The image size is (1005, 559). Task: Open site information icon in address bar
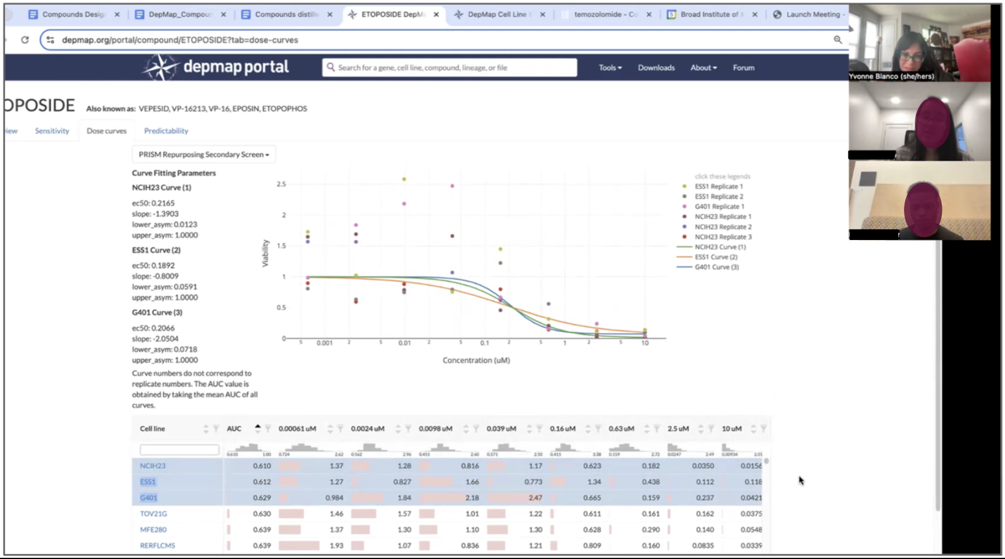coord(50,40)
